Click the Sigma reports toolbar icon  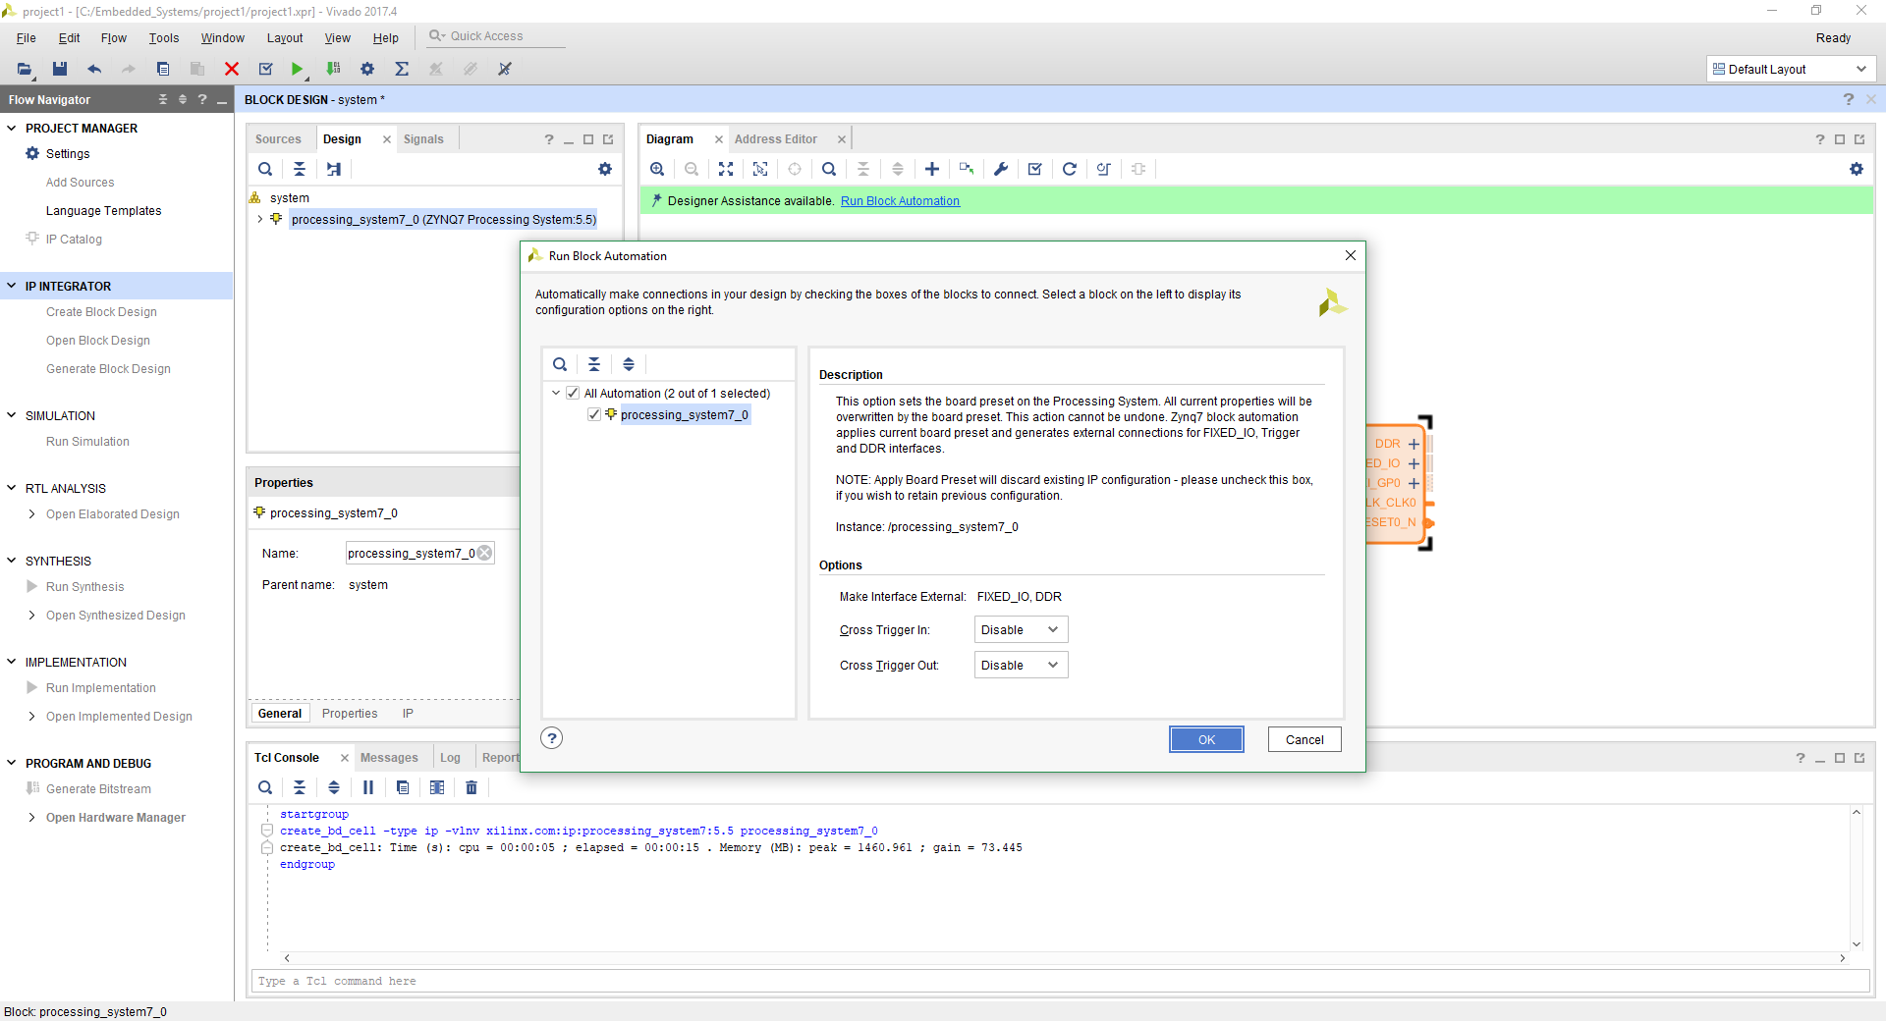tap(402, 69)
